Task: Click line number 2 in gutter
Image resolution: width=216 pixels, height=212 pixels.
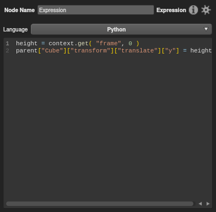Action: [7, 51]
